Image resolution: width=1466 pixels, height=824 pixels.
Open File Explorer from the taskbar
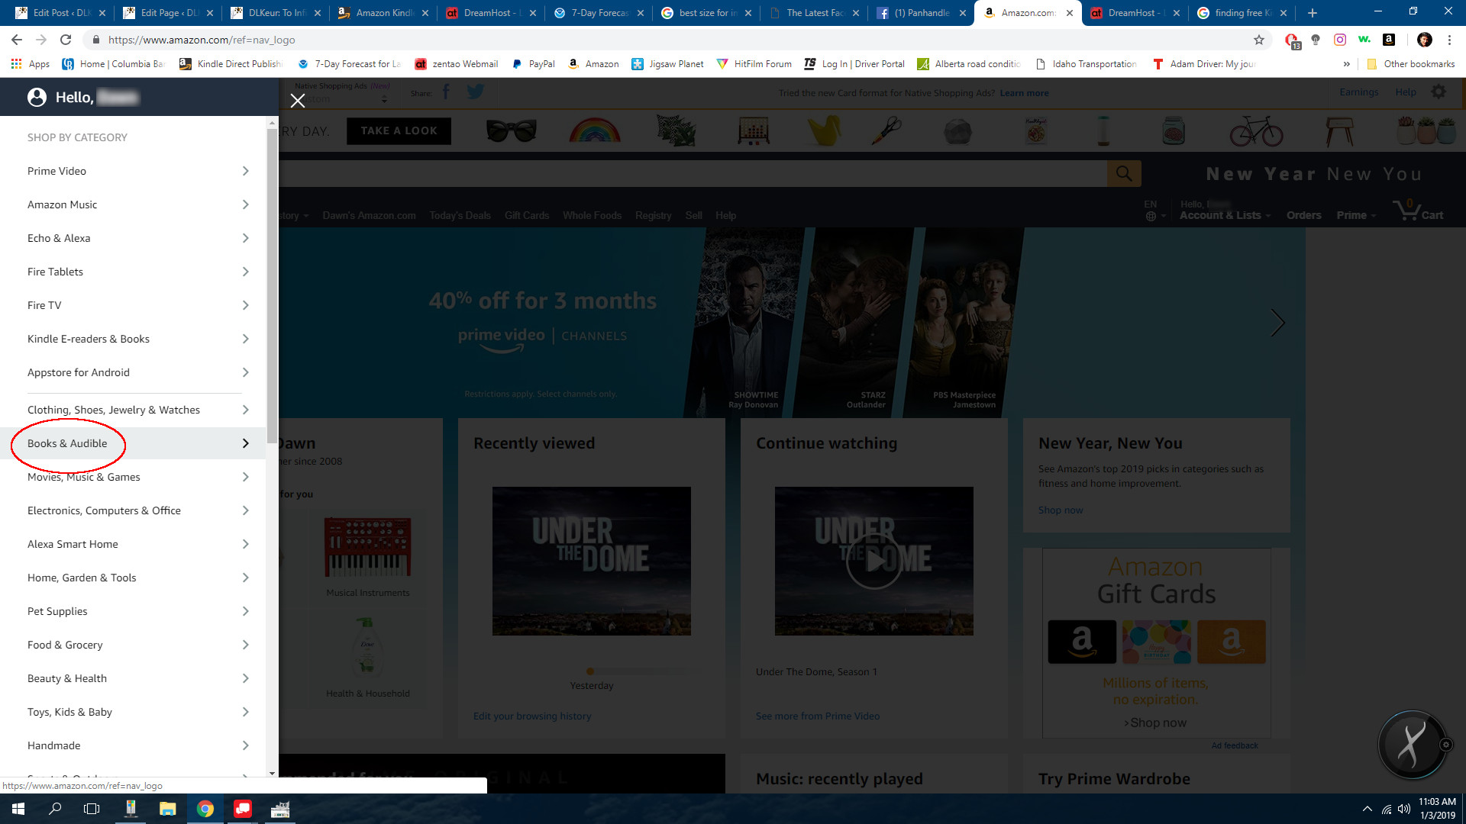coord(167,809)
